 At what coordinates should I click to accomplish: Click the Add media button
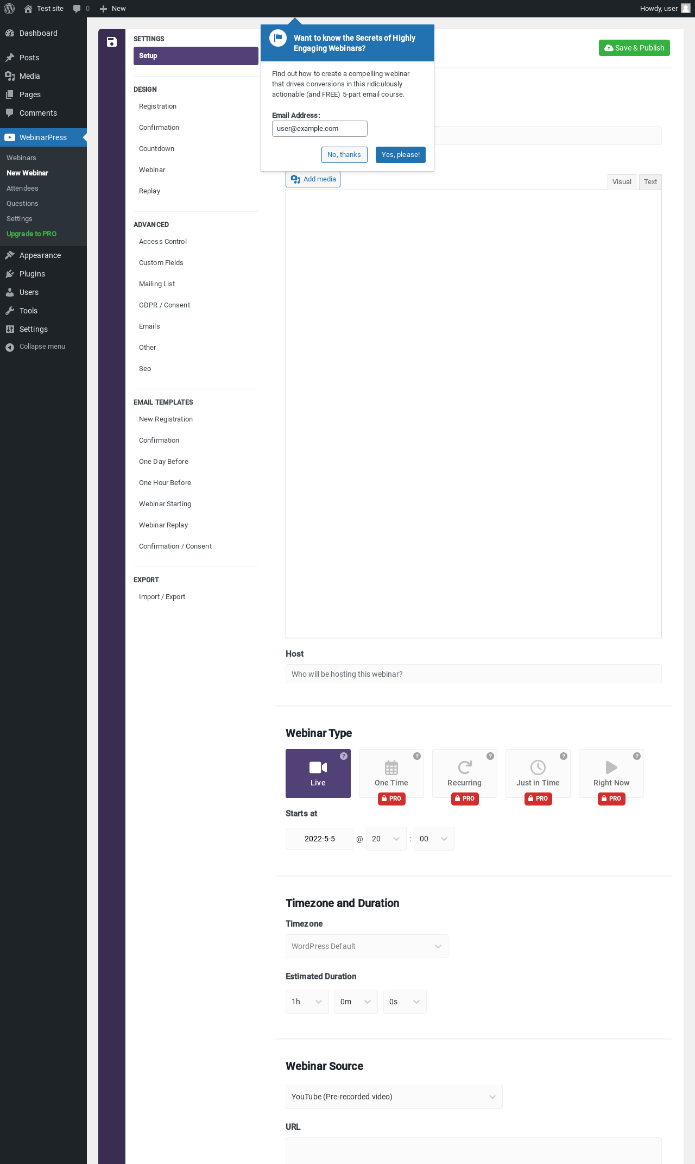[x=313, y=179]
